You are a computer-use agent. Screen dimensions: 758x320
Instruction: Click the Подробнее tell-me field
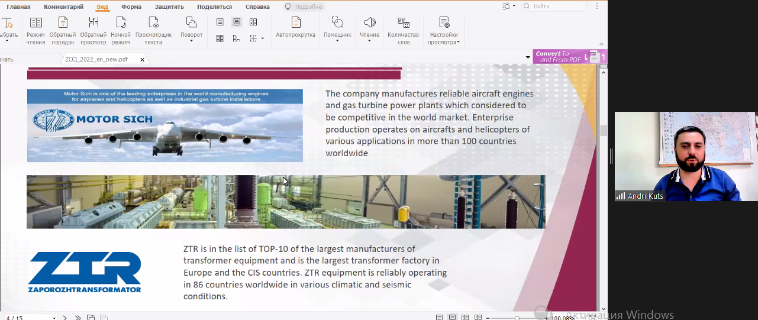pos(304,7)
